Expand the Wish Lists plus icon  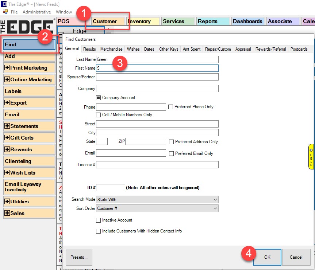(x=7, y=173)
